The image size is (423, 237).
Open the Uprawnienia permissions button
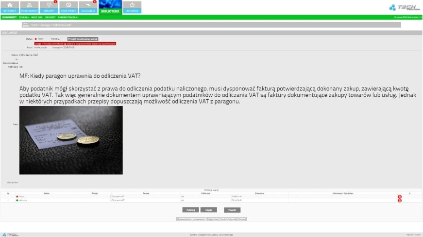pyautogui.click(x=184, y=219)
